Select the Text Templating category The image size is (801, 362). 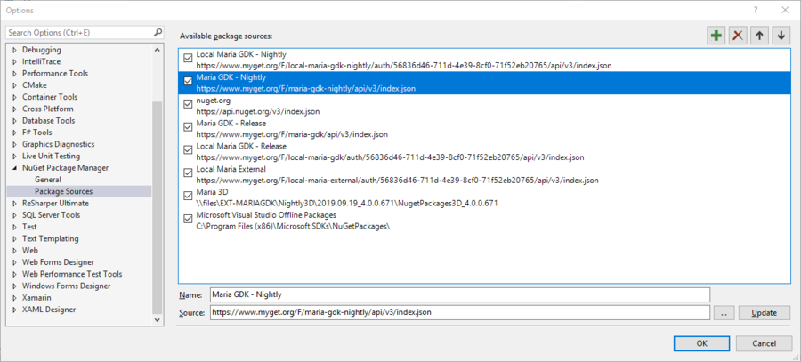point(51,238)
